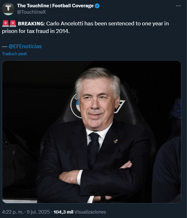Click The Touchline round profile avatar
Screen dimensions: 187x218
pos(8,9)
